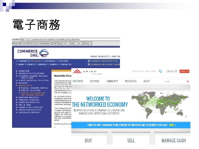Click the HERE link in blue banner
This screenshot has width=199, height=149.
(172, 125)
